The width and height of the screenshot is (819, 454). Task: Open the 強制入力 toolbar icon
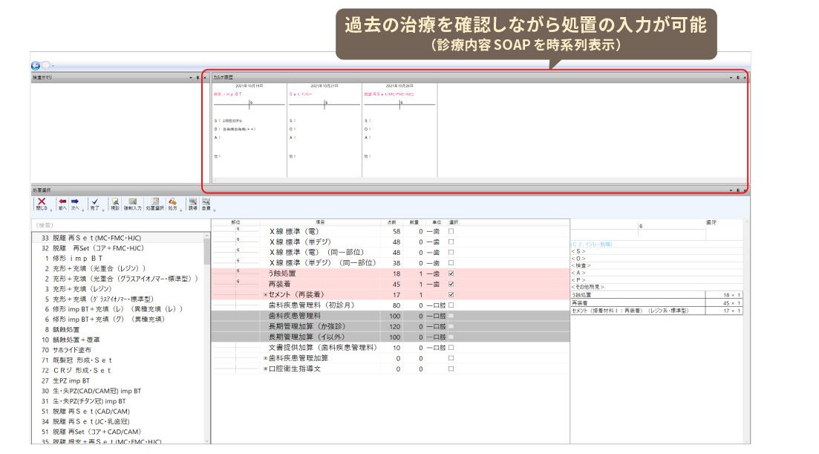pos(133,201)
